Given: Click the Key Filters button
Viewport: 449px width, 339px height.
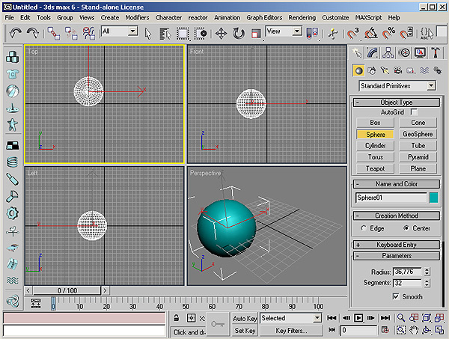Looking at the screenshot, I should pos(291,330).
